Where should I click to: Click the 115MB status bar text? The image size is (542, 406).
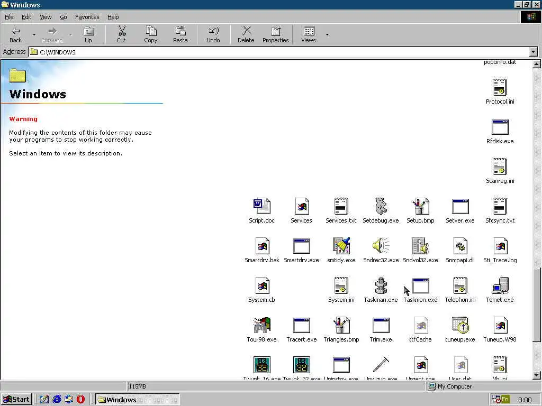137,386
